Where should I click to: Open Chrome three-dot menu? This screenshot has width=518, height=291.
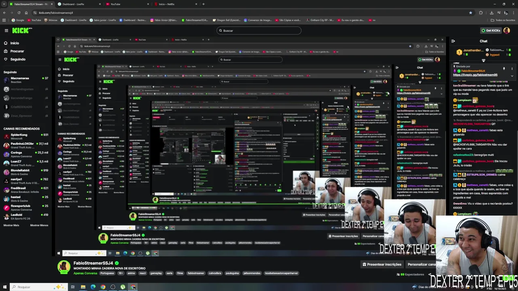click(x=513, y=13)
